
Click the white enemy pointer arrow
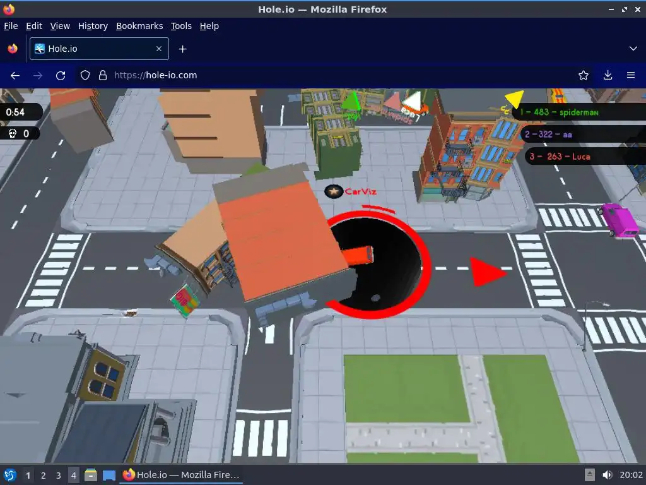[x=412, y=101]
